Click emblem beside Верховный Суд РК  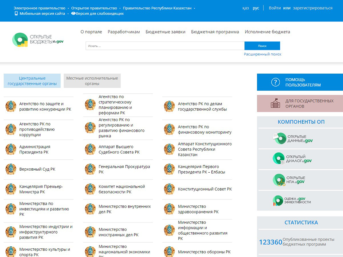[x=11, y=169]
